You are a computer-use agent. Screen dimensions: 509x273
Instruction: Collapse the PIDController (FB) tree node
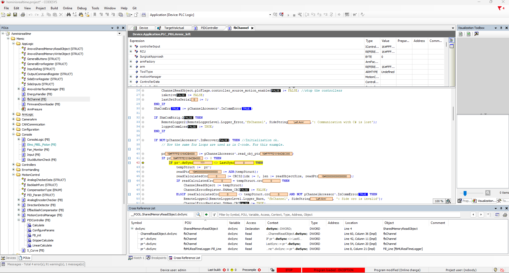(x=19, y=220)
